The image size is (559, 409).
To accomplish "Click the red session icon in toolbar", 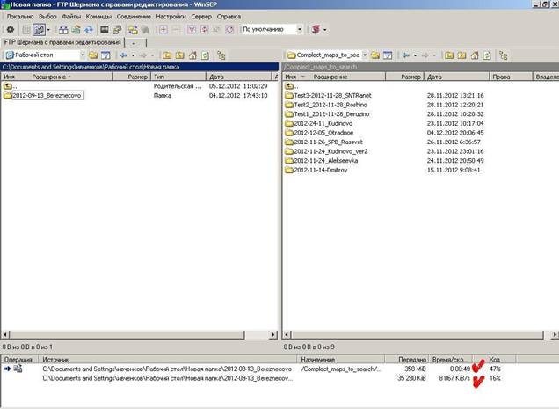I will click(316, 29).
